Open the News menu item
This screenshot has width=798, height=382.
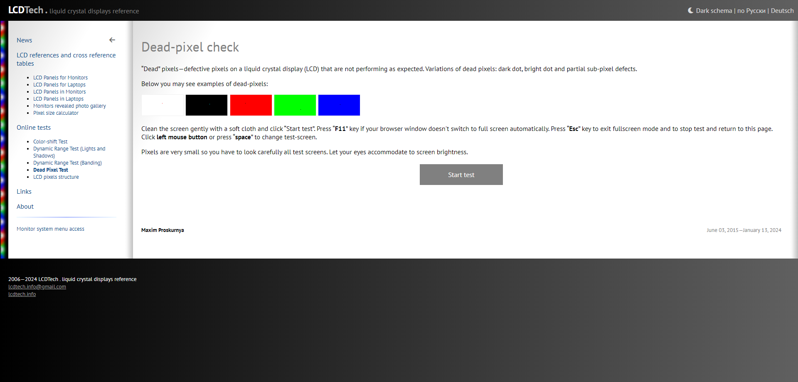(x=24, y=40)
